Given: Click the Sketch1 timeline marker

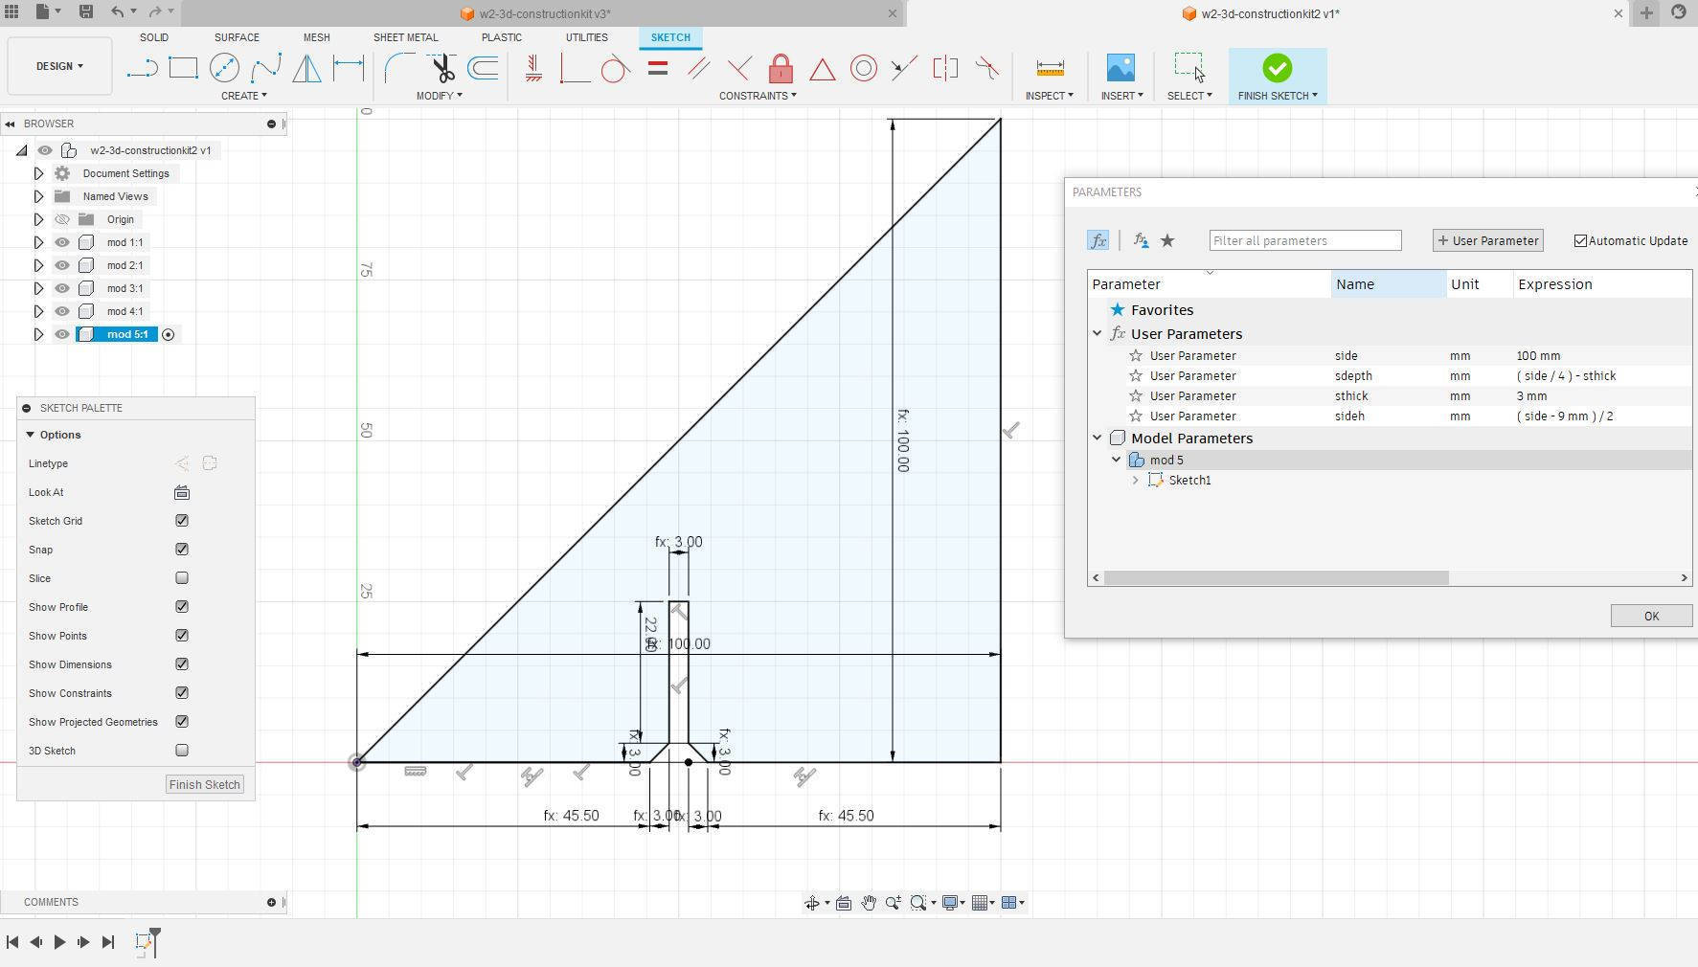Looking at the screenshot, I should (x=145, y=942).
